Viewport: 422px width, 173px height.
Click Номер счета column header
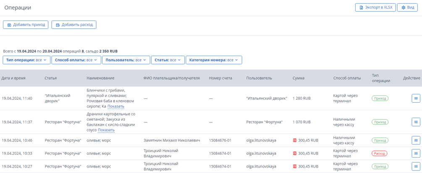click(x=220, y=78)
